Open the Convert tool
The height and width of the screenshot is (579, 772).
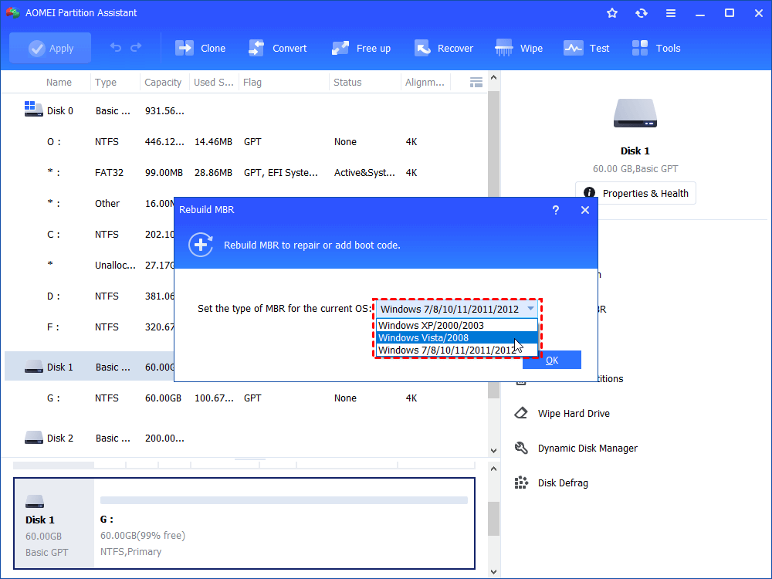(257, 48)
